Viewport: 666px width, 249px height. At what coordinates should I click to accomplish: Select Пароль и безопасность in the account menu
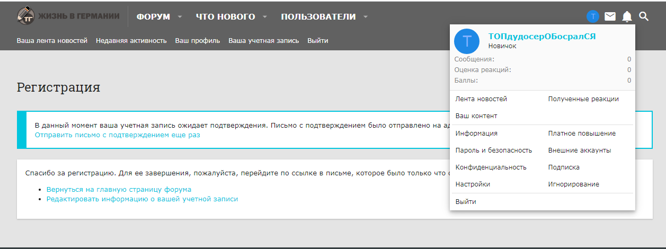[493, 150]
